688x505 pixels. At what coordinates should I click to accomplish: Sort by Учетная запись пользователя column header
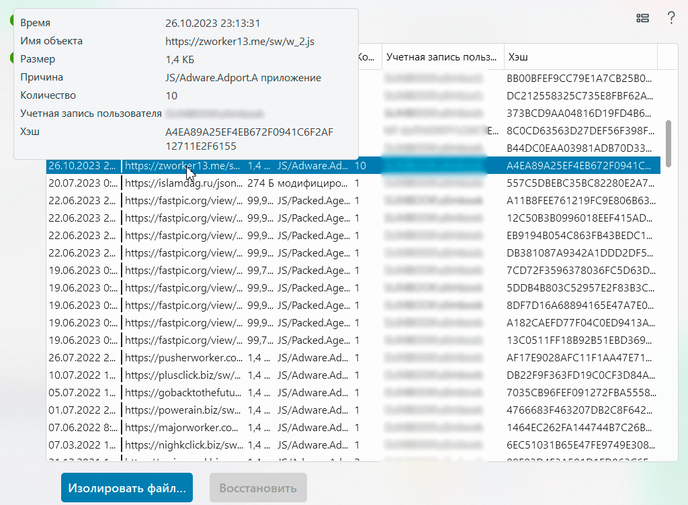coord(442,57)
